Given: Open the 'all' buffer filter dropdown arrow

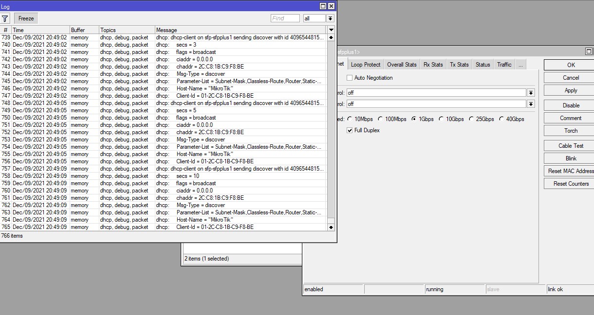Looking at the screenshot, I should click(x=330, y=18).
